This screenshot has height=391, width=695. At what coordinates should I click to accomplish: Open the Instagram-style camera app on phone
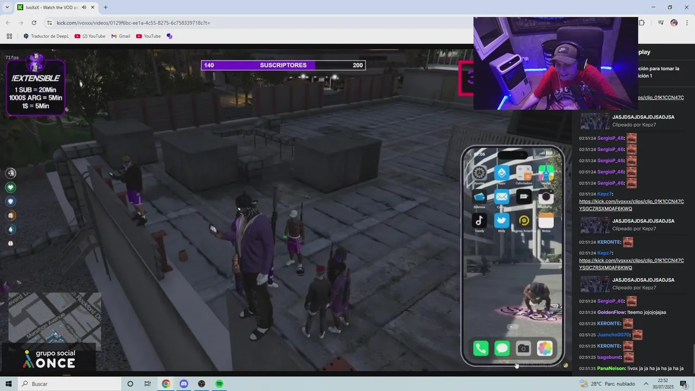point(546,197)
